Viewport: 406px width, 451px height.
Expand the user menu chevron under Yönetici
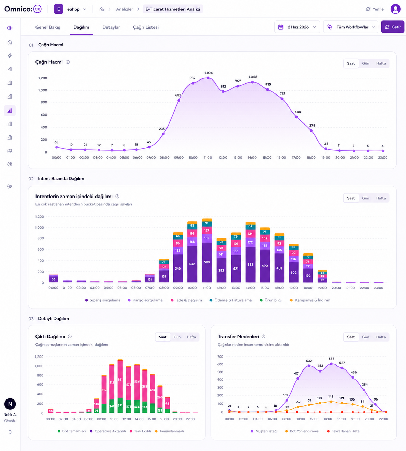pyautogui.click(x=10, y=432)
